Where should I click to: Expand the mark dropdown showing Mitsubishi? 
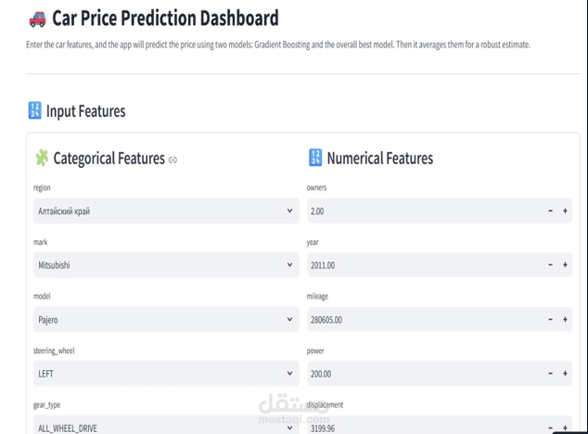coord(165,265)
